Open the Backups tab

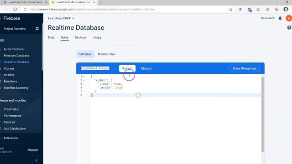[80, 37]
